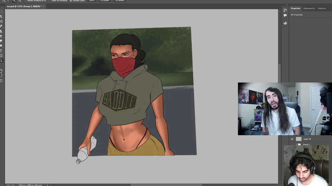Select the Rectangular Marquee tool
The width and height of the screenshot is (332, 186).
pyautogui.click(x=1, y=12)
